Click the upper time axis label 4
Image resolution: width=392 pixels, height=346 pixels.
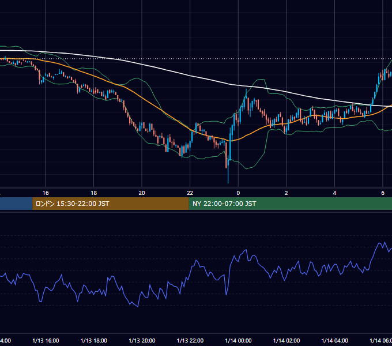point(334,193)
